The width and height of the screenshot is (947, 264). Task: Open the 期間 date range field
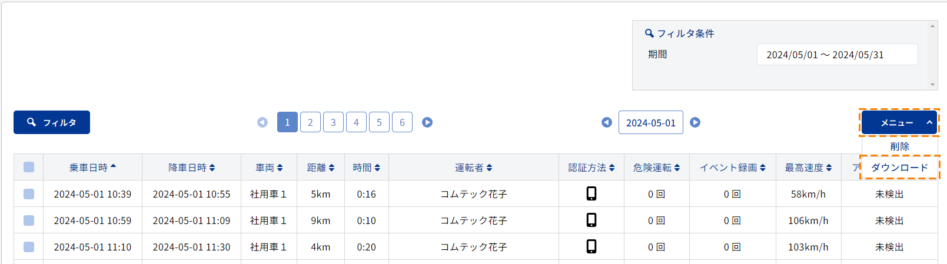(x=837, y=55)
